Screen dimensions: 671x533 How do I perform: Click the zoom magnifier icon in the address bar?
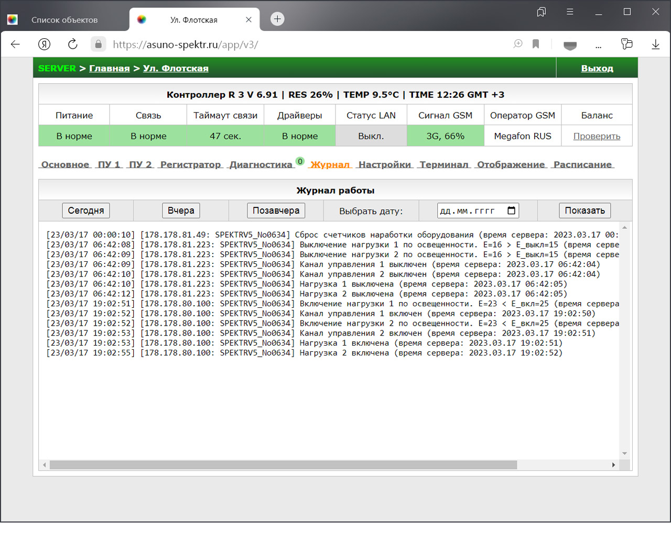(x=518, y=44)
